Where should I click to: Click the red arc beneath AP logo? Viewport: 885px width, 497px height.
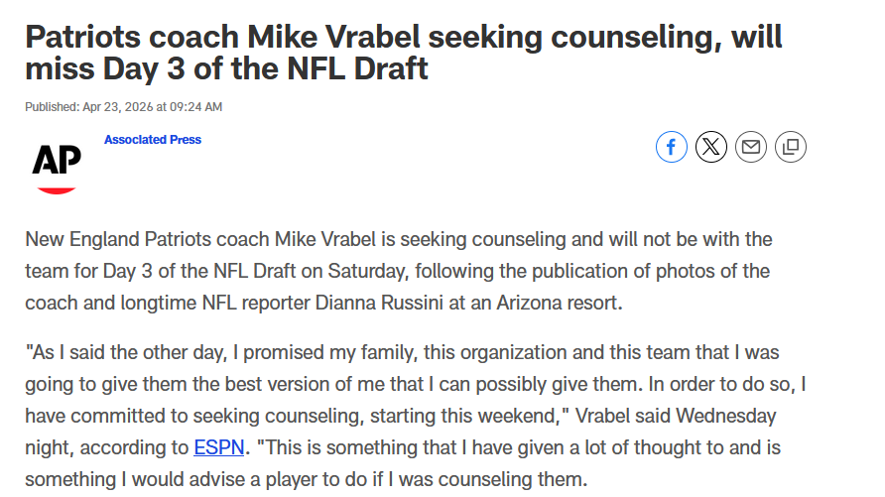pyautogui.click(x=57, y=190)
